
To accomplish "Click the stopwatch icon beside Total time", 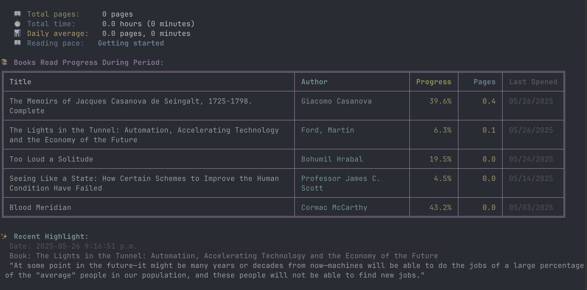I will [x=17, y=24].
